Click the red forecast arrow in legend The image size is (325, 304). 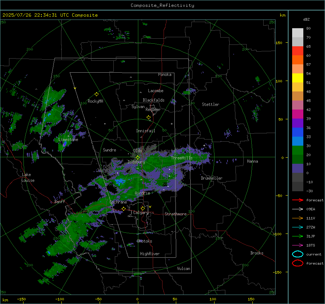click(x=298, y=200)
